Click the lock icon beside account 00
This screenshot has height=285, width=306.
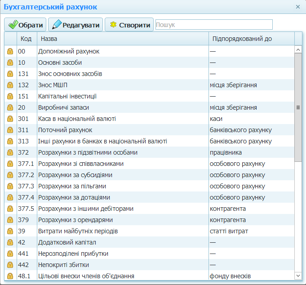click(10, 51)
